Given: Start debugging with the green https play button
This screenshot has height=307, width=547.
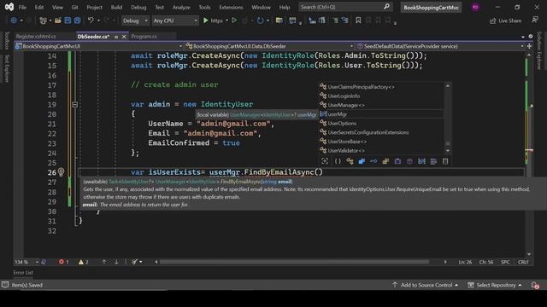Looking at the screenshot, I should pos(206,20).
